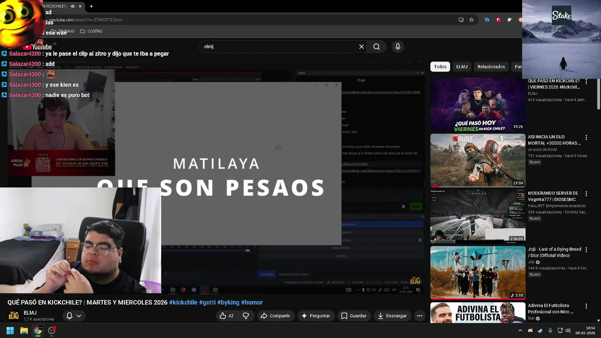Open the network status tray icon
601x338 pixels.
[x=561, y=330]
